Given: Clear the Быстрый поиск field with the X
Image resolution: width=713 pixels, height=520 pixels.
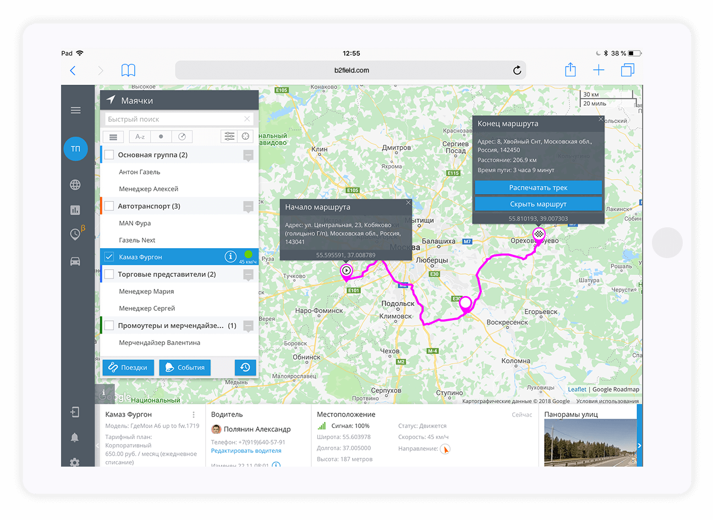Looking at the screenshot, I should 247,119.
